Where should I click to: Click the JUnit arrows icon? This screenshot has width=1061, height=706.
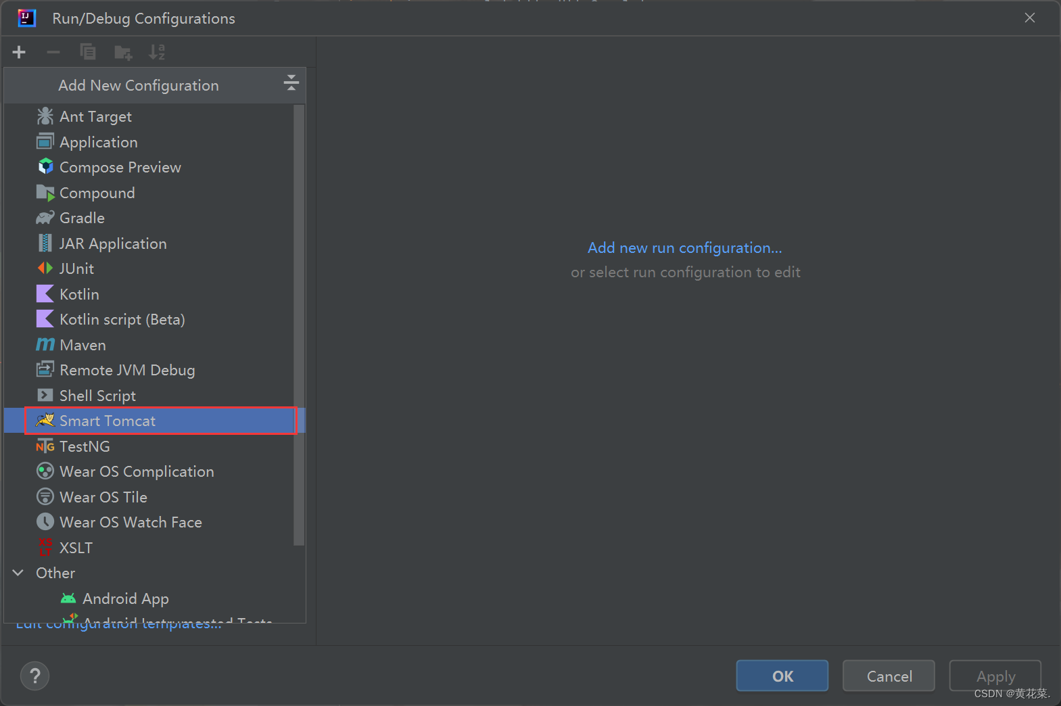(45, 268)
